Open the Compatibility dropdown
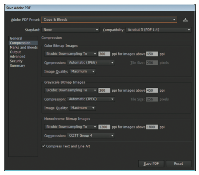 coord(159,30)
